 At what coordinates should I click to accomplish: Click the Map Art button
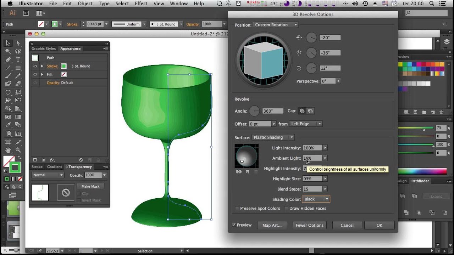pyautogui.click(x=272, y=225)
